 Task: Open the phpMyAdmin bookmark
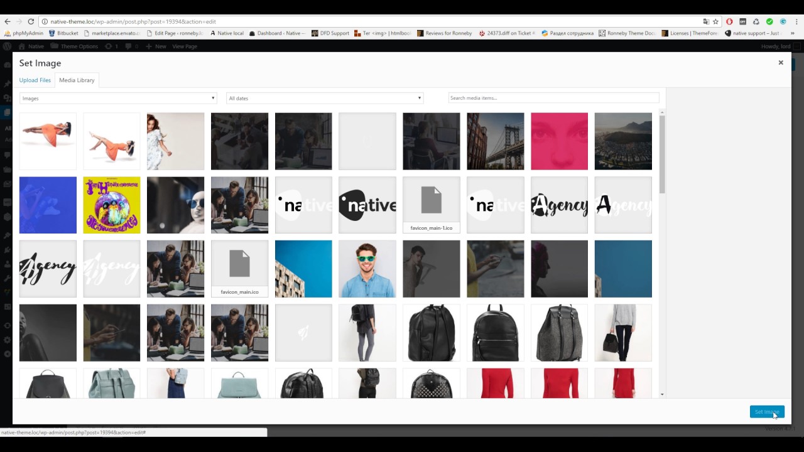23,33
